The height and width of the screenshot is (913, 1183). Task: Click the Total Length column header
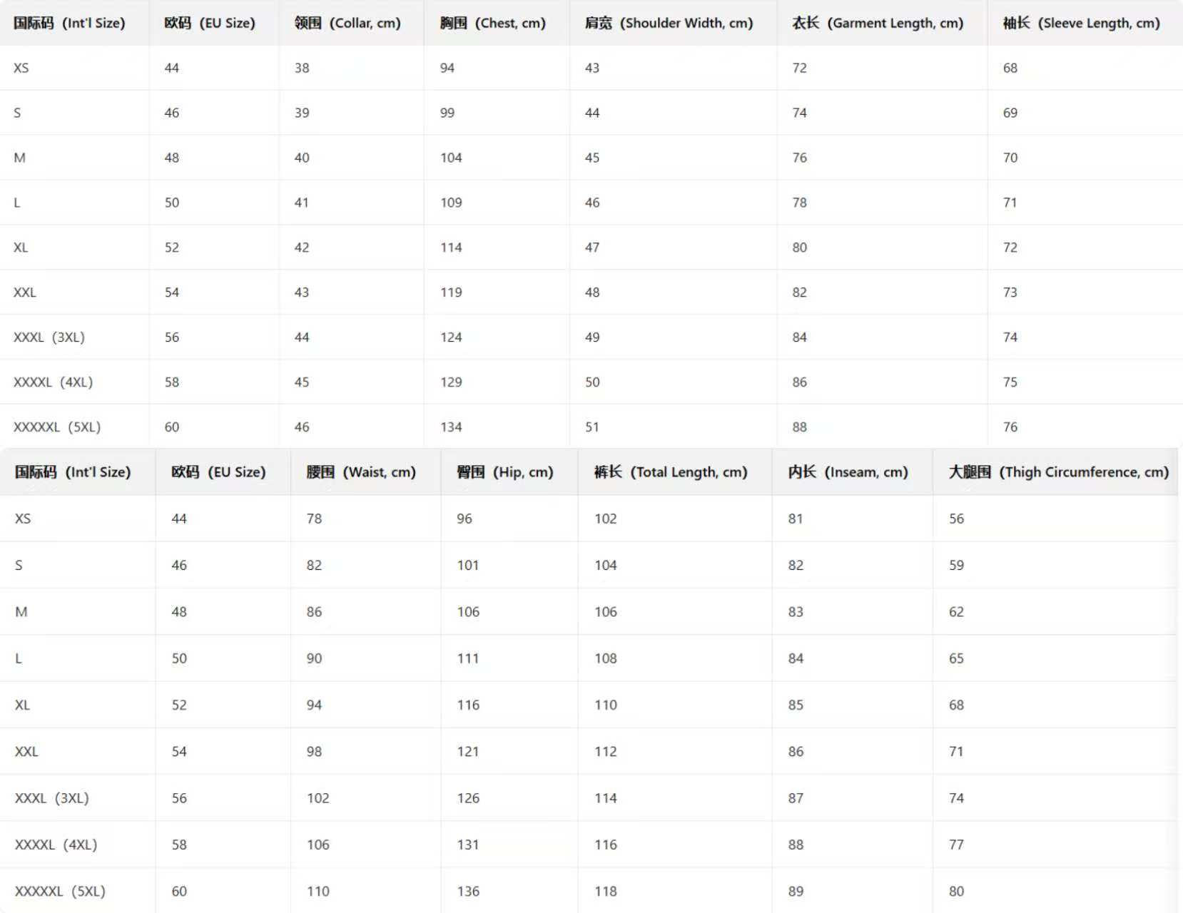[671, 472]
